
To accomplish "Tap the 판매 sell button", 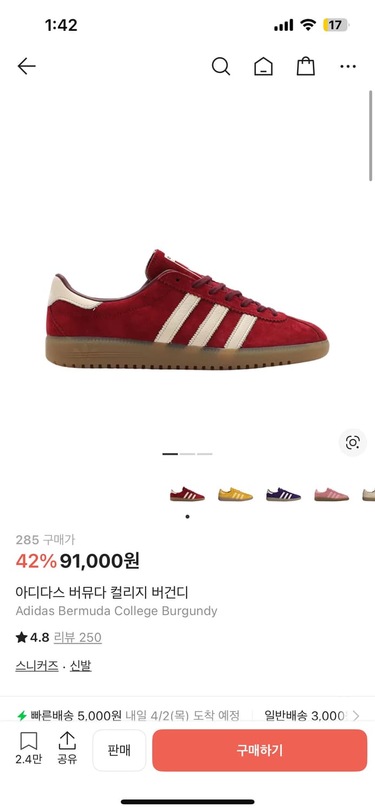I will pos(119,750).
